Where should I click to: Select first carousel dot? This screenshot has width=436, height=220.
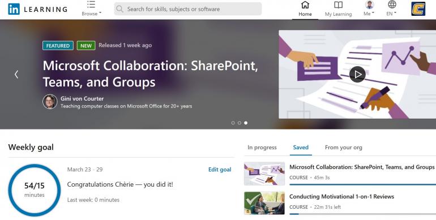point(233,123)
